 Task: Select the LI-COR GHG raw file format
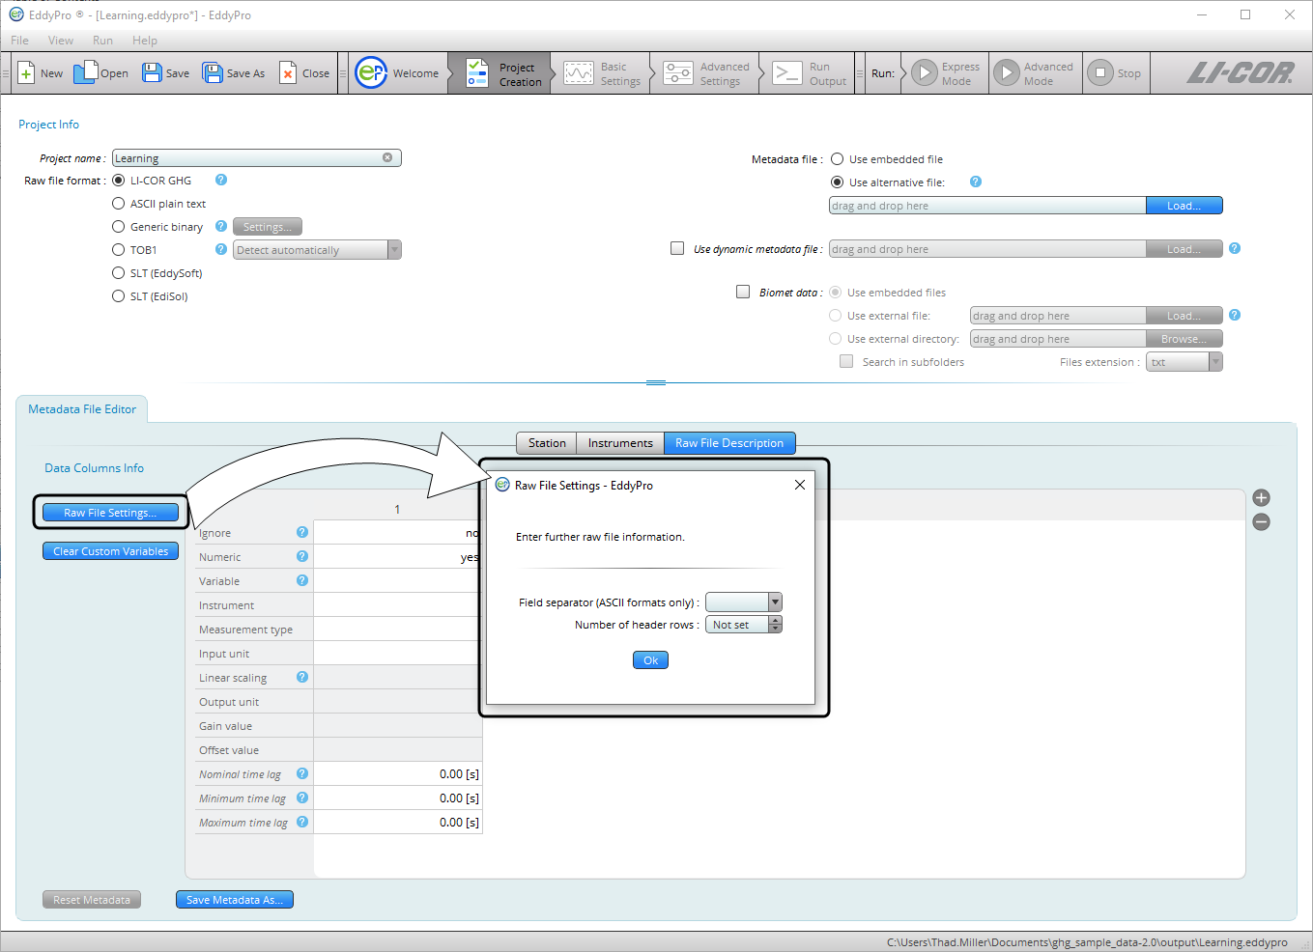pos(119,181)
